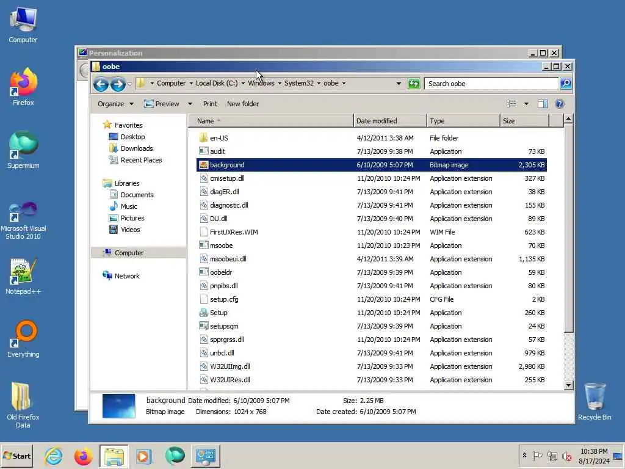Open Help via the blue question mark icon
625x469 pixels.
pos(560,104)
